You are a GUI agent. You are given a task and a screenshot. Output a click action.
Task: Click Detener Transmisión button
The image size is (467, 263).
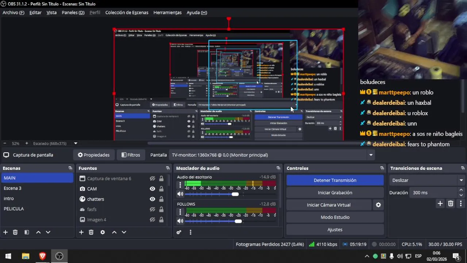coord(335,180)
